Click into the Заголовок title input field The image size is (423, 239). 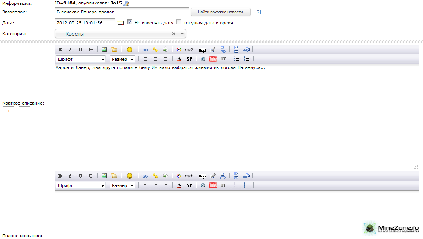[122, 12]
